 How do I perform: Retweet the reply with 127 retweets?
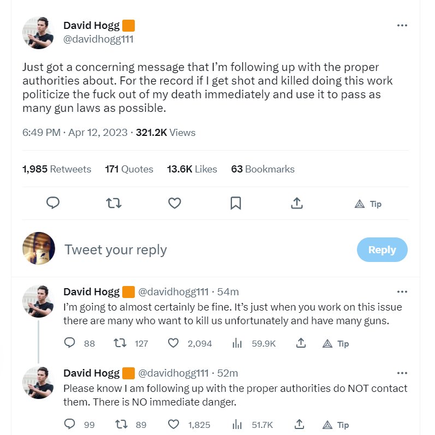click(120, 343)
